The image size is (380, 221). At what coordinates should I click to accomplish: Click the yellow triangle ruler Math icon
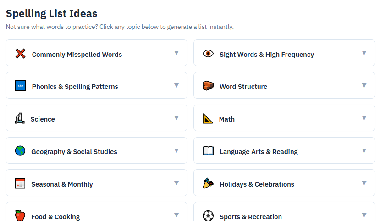point(208,118)
